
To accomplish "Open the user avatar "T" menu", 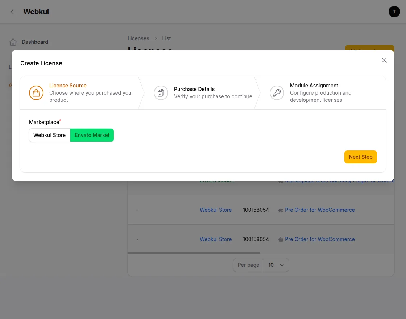I will click(394, 12).
